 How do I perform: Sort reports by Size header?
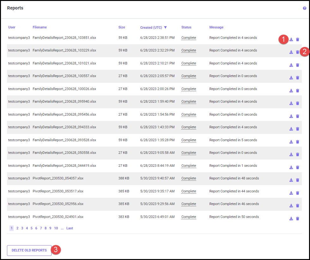(122, 27)
